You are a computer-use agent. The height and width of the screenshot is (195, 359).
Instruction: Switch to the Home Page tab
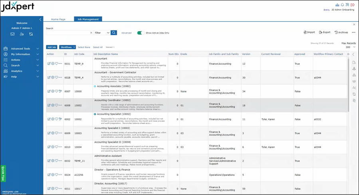click(58, 19)
